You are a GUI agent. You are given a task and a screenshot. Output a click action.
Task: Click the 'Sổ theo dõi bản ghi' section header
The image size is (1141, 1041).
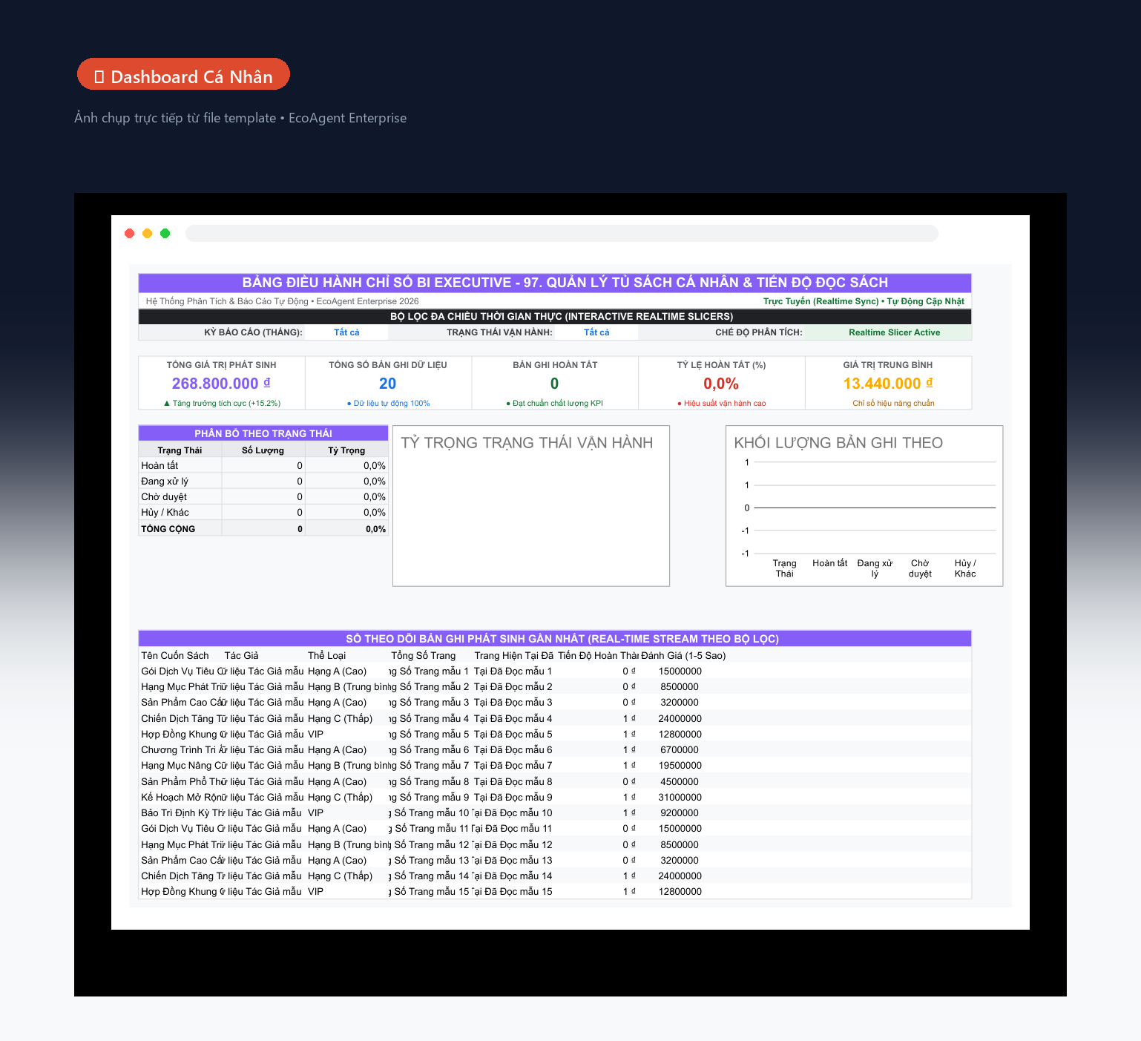pos(555,639)
